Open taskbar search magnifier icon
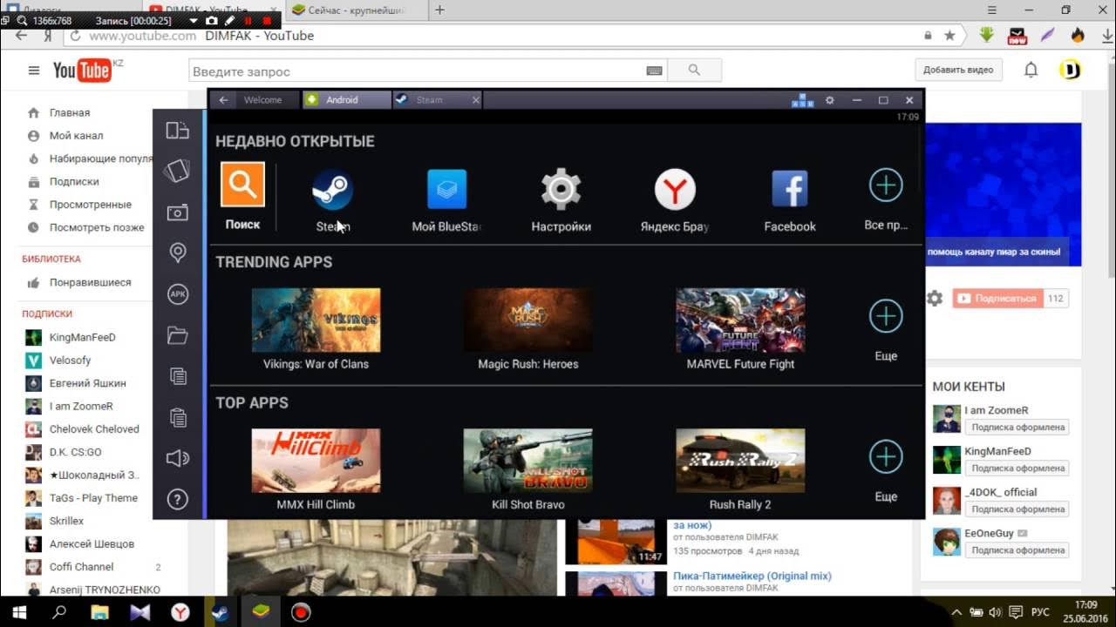The width and height of the screenshot is (1116, 627). click(x=59, y=612)
